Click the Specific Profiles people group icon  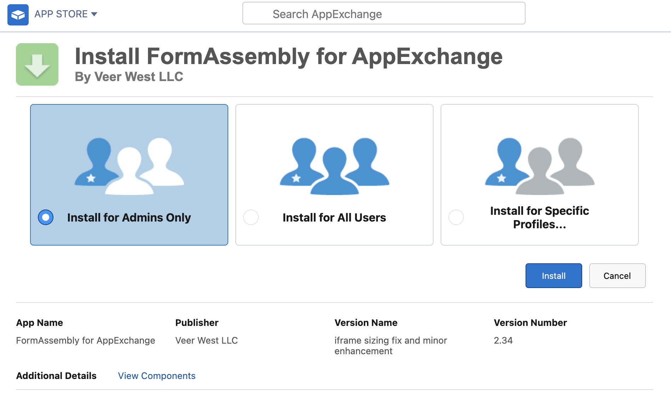coord(540,166)
